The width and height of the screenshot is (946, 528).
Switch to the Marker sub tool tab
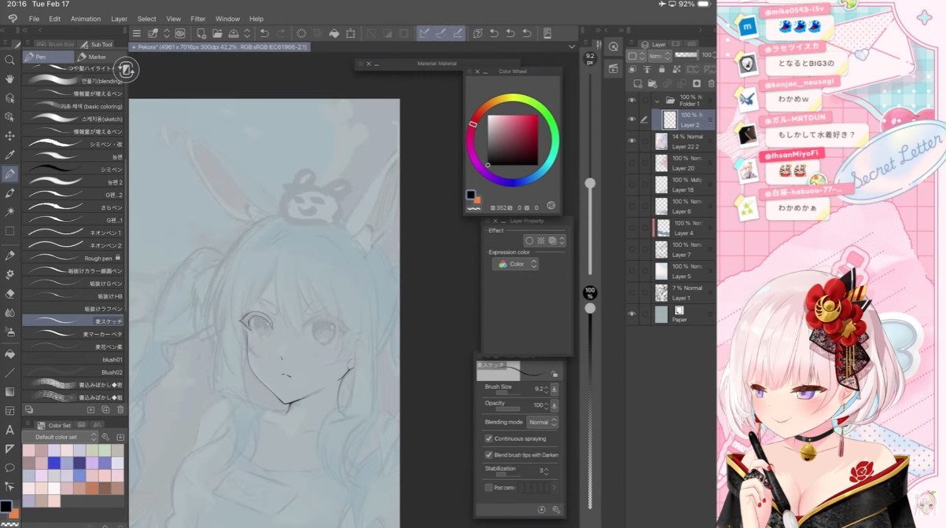click(x=97, y=57)
